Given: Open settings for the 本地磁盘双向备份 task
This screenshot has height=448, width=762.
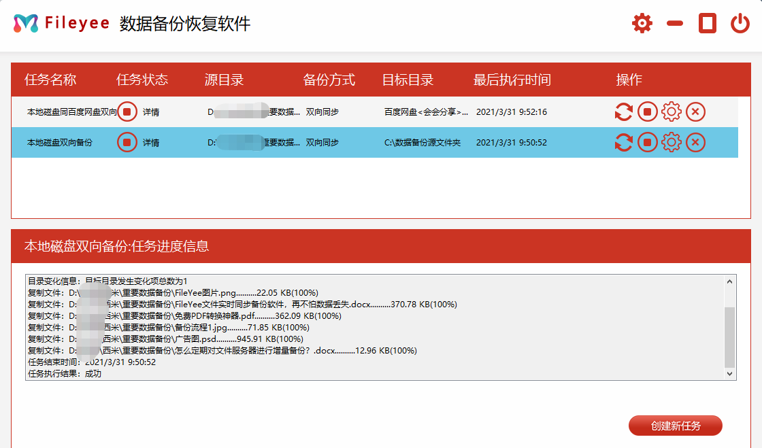Looking at the screenshot, I should tap(671, 142).
